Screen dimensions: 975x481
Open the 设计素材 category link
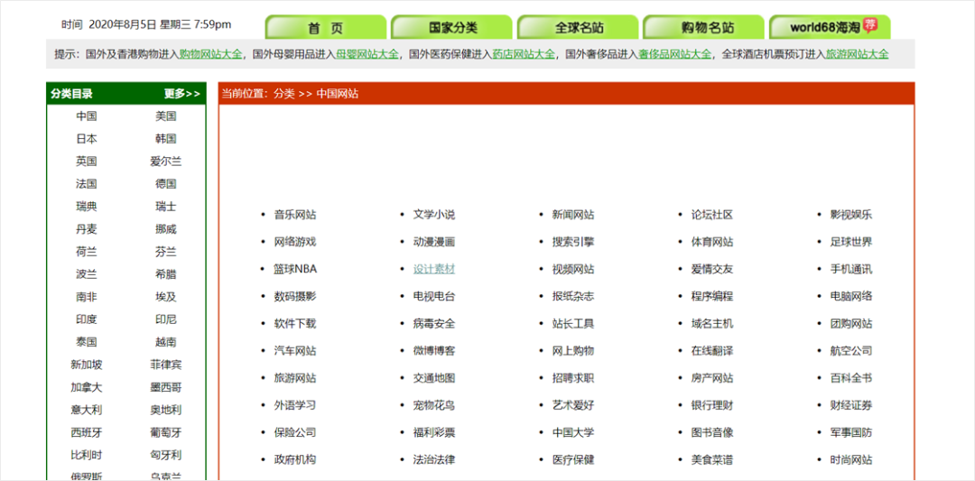(434, 269)
